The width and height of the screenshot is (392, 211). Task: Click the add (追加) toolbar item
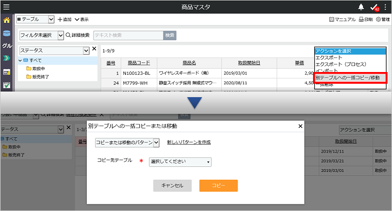64,20
